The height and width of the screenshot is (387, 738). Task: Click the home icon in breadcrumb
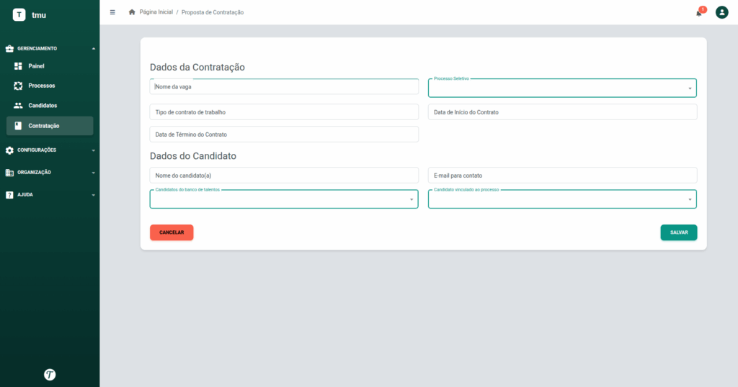coord(132,12)
